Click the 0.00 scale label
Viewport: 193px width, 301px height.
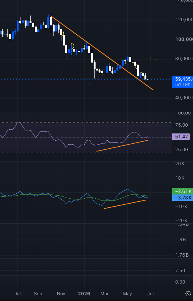pos(180,282)
